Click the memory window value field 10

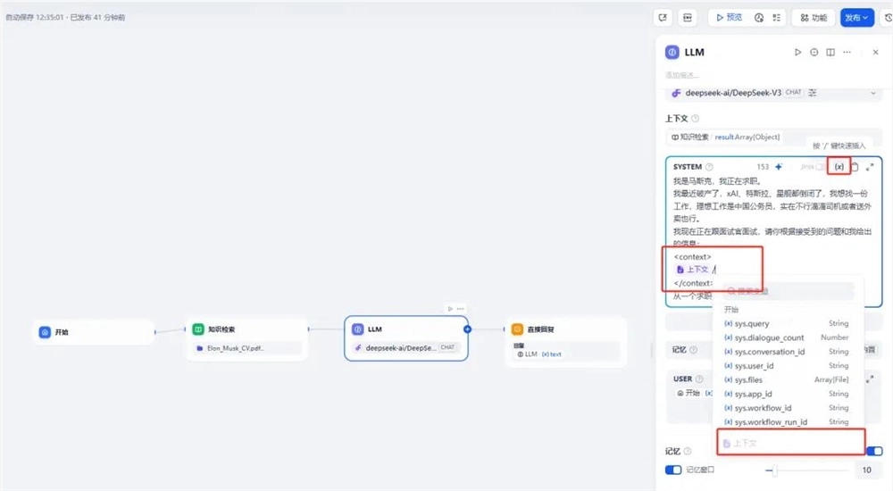[867, 470]
